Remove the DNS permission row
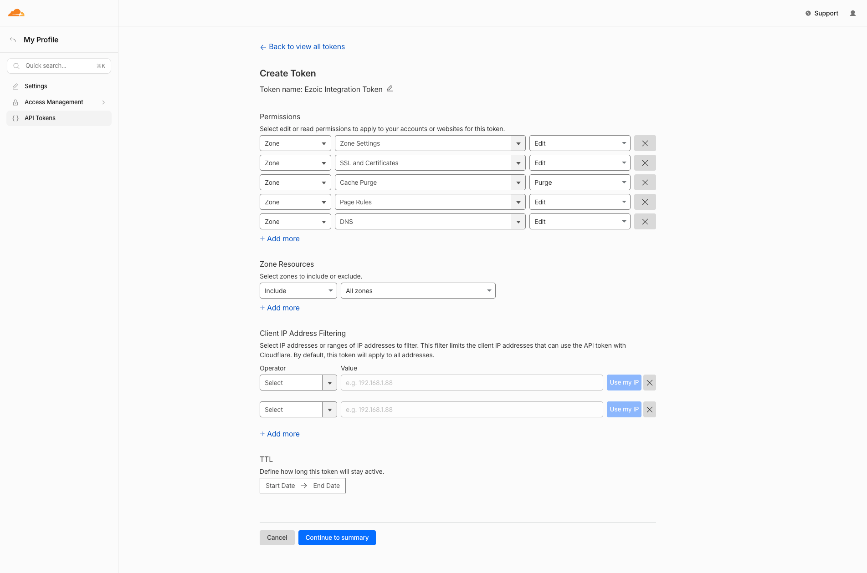Viewport: 867px width, 573px height. (645, 222)
